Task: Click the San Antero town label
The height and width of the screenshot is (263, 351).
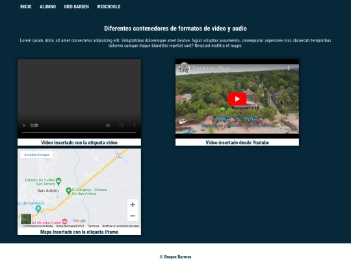Action: point(48,191)
